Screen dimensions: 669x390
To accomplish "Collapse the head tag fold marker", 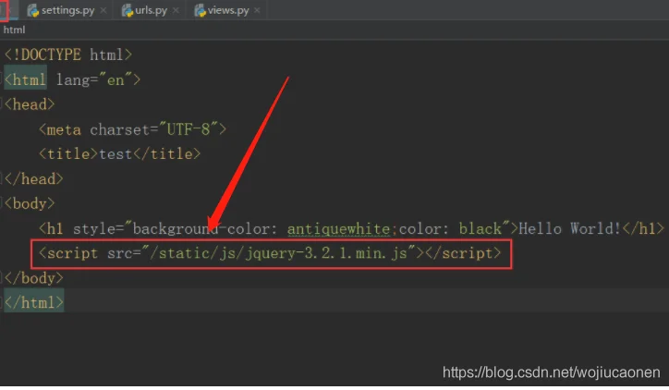I will point(1,104).
